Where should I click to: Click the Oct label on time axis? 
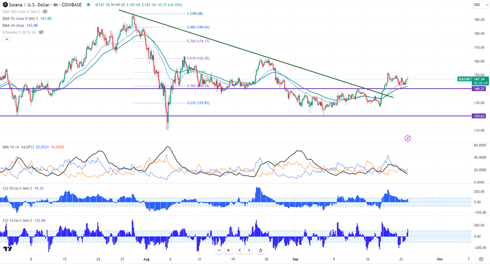(440, 260)
